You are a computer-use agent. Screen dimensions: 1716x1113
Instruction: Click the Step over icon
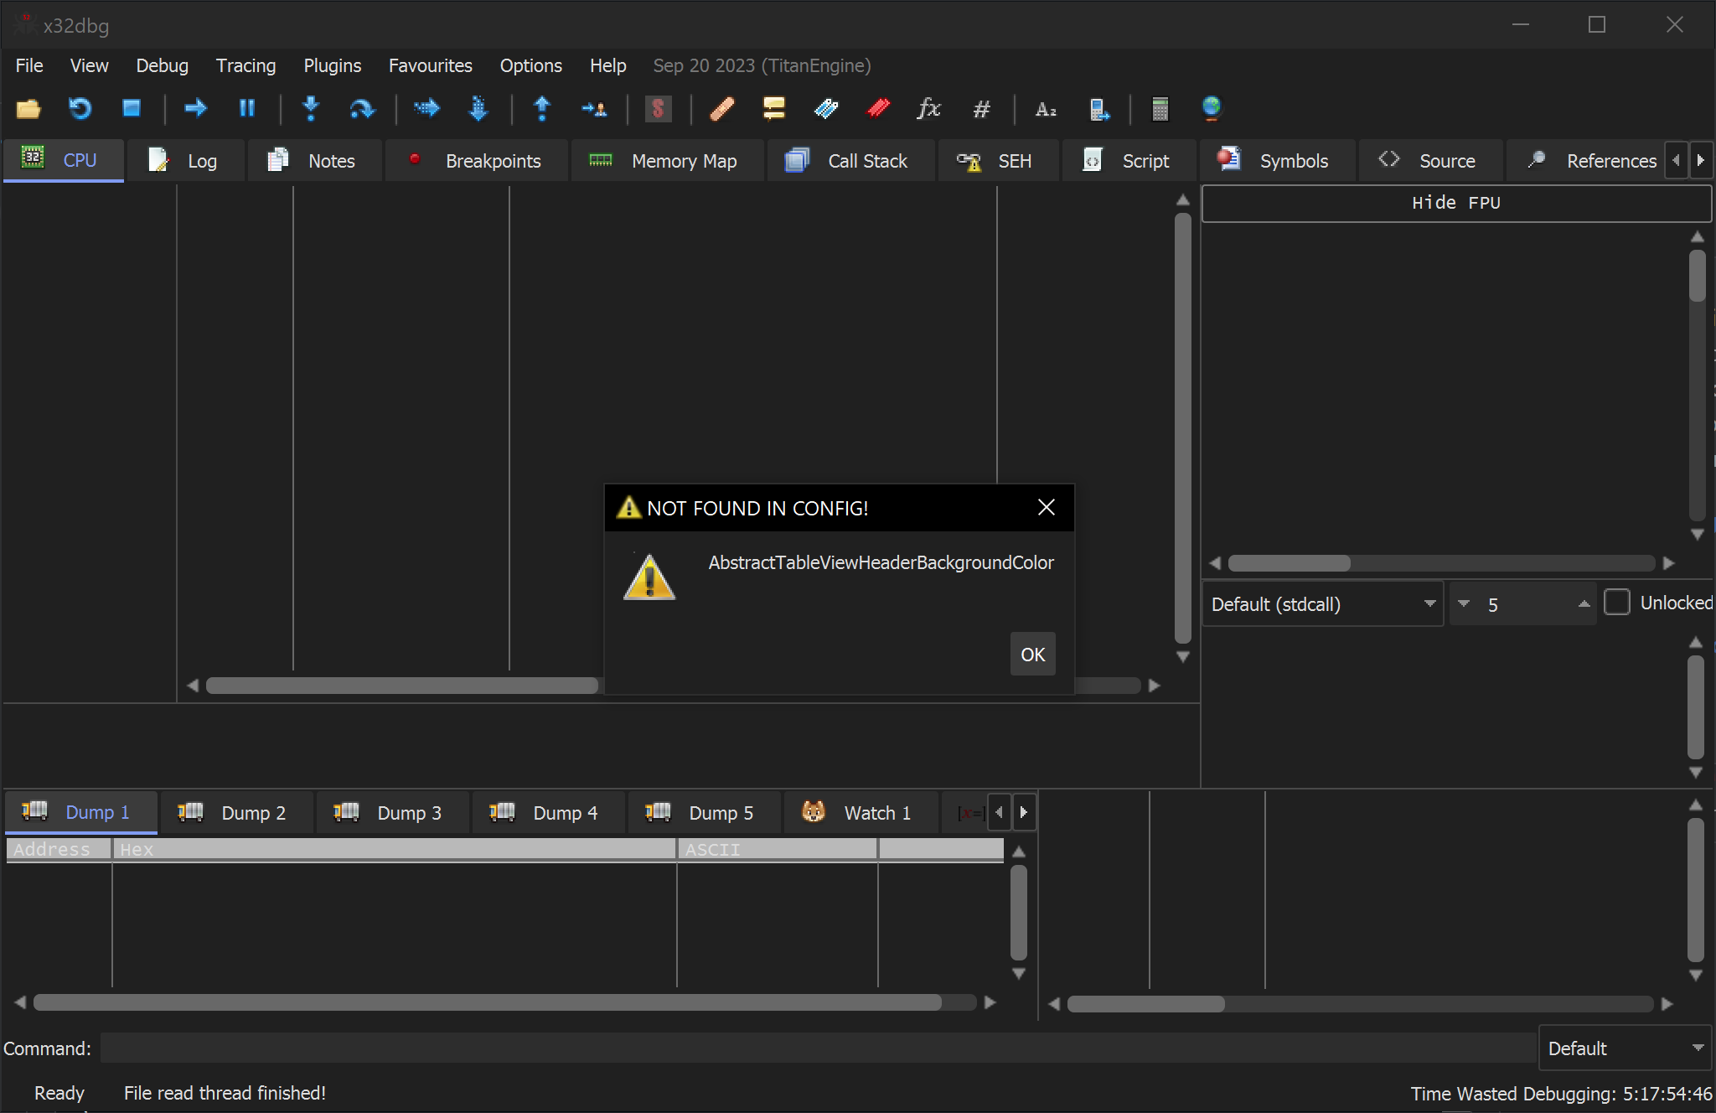pos(362,109)
